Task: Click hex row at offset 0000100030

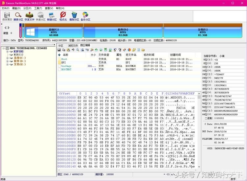Action: [126, 108]
